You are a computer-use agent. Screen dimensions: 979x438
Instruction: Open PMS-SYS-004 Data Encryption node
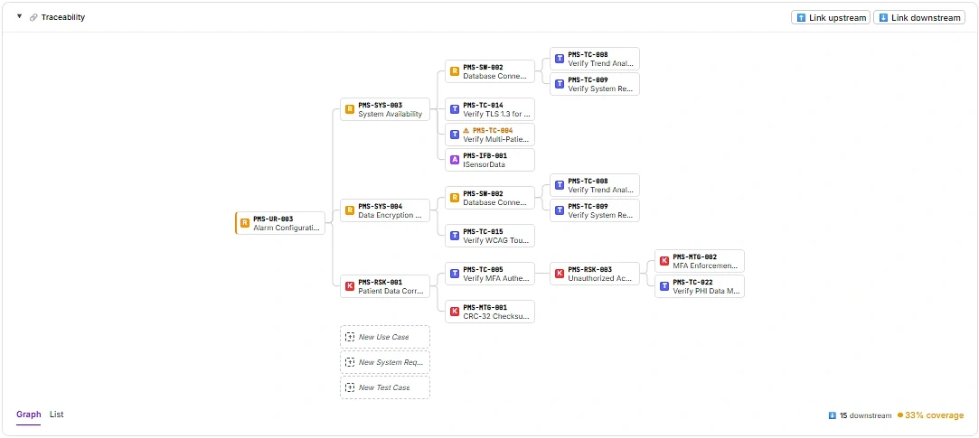point(385,210)
